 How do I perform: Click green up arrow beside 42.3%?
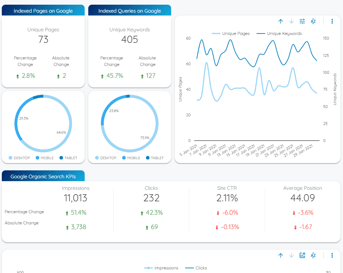(142, 213)
